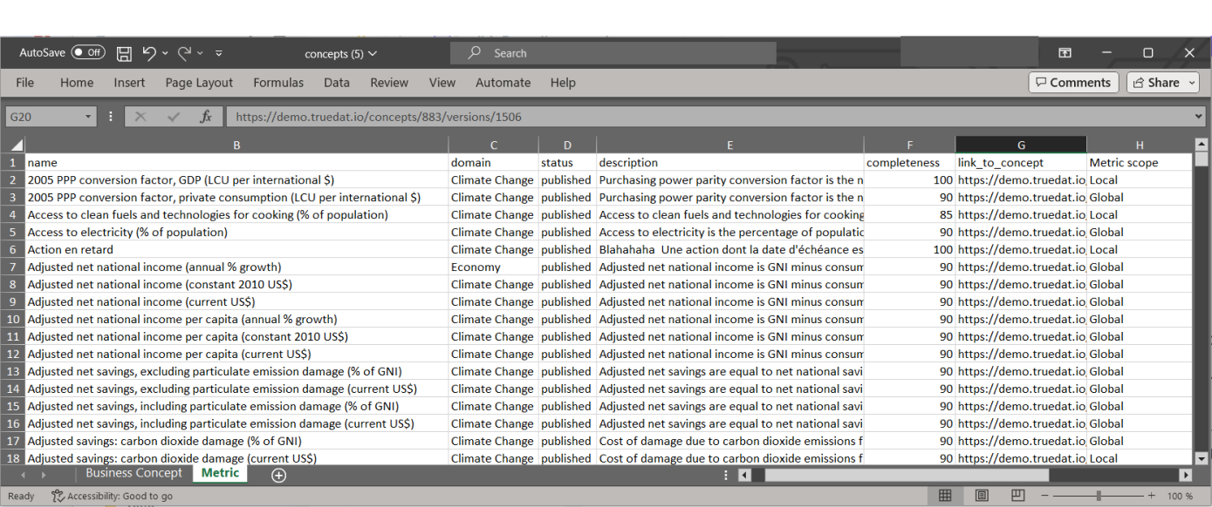This screenshot has height=507, width=1212.
Task: Click in the Search box
Action: pyautogui.click(x=613, y=53)
